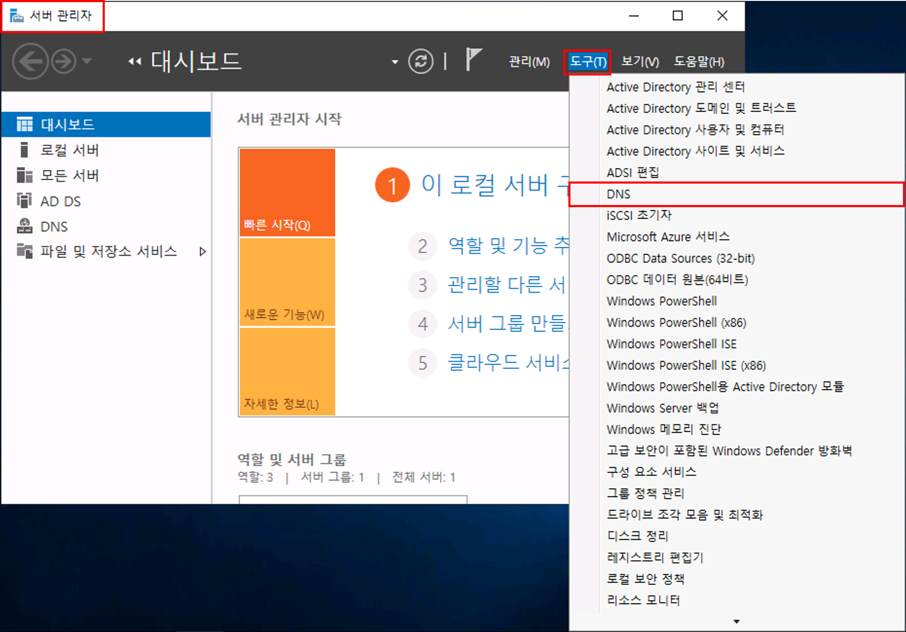This screenshot has width=906, height=632.
Task: Refresh the Server Manager dashboard
Action: click(420, 61)
